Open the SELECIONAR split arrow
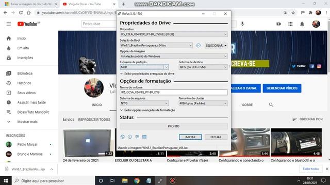 [x=226, y=45]
